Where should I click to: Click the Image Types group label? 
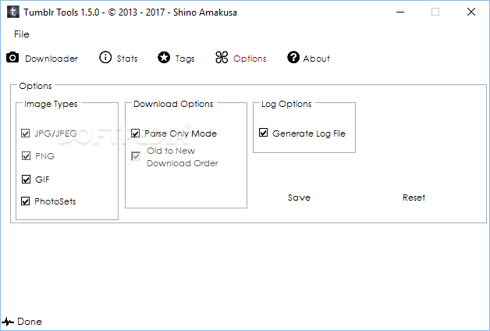coord(51,104)
